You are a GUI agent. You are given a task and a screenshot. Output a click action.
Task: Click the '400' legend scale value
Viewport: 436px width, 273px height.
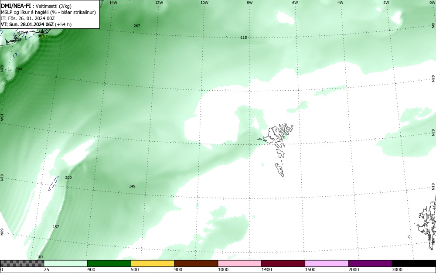coord(91,270)
